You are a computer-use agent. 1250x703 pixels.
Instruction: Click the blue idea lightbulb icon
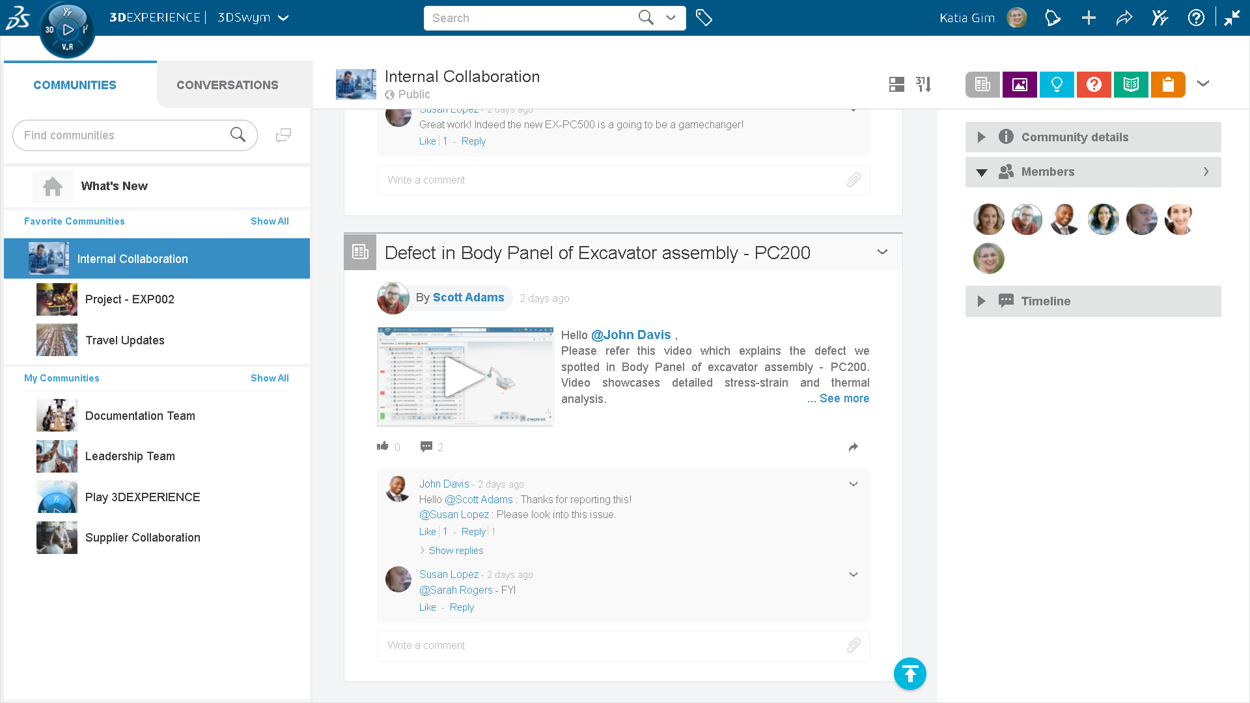point(1057,85)
